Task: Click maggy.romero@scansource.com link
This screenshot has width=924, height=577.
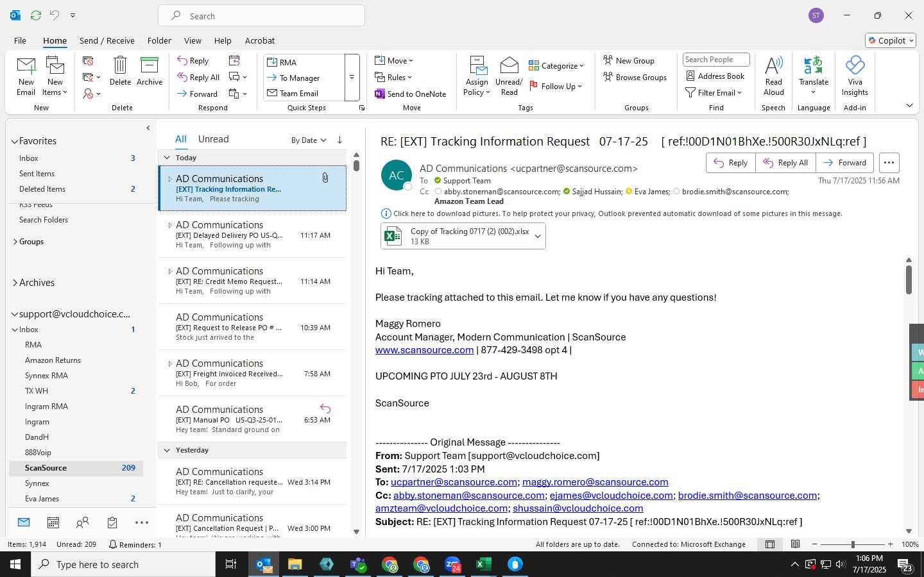Action: point(595,482)
